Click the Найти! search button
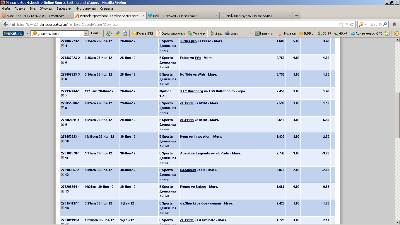The image size is (400, 225). (x=96, y=33)
